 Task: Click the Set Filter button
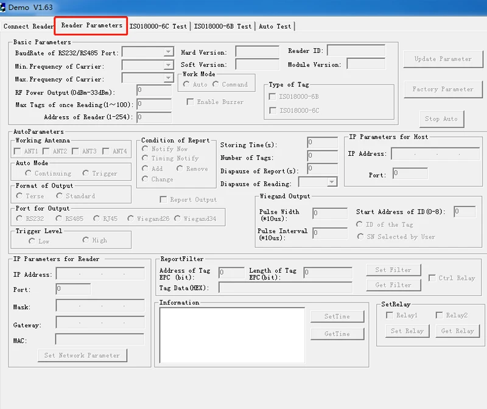tap(393, 270)
